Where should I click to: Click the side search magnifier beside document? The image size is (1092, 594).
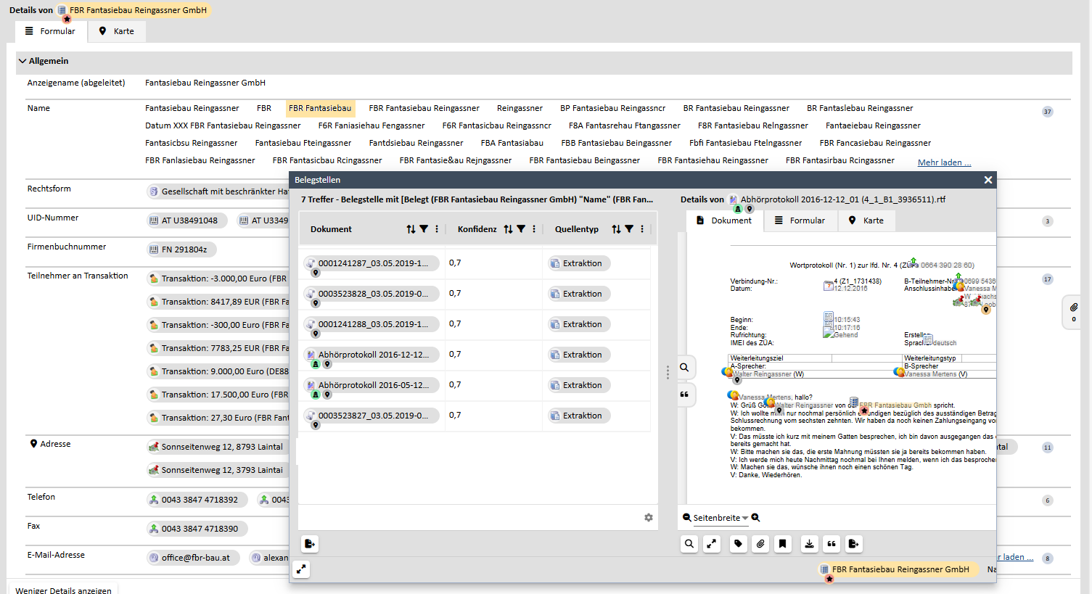pos(684,368)
